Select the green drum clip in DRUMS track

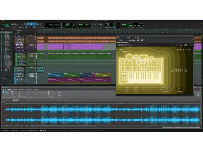click(80, 56)
